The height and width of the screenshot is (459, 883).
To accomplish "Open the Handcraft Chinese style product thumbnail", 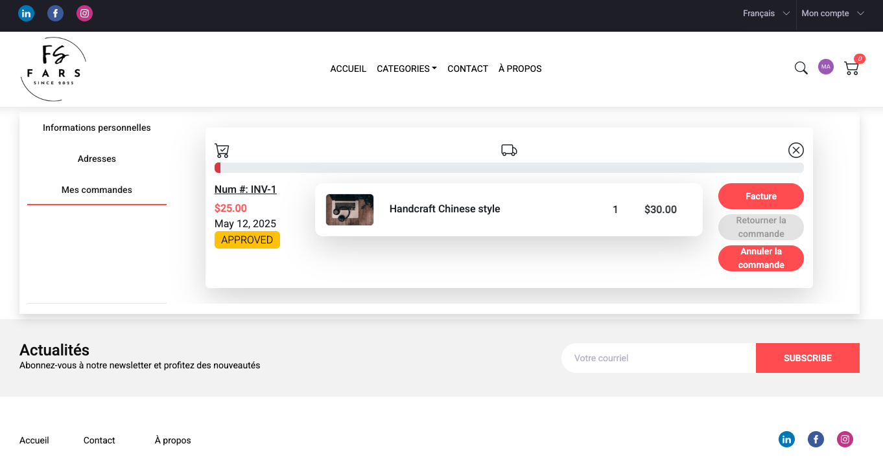I will [349, 210].
